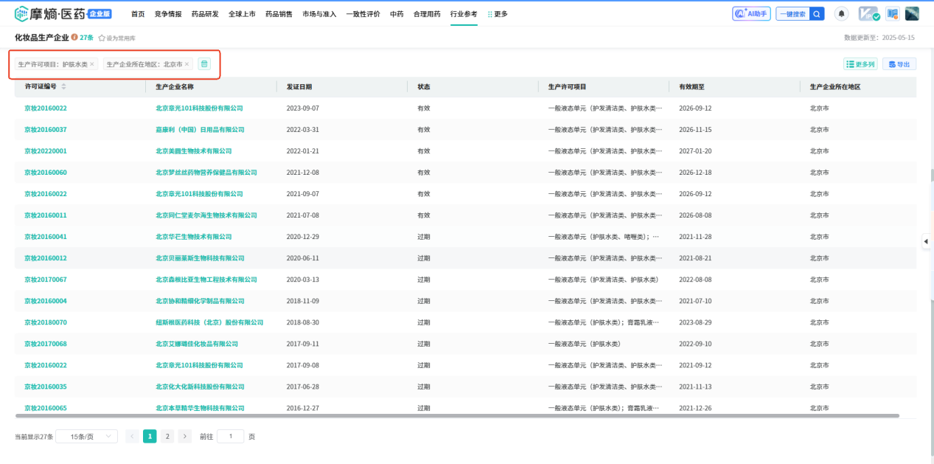This screenshot has width=934, height=464.
Task: Focus the 前往 page number field
Action: coord(230,436)
